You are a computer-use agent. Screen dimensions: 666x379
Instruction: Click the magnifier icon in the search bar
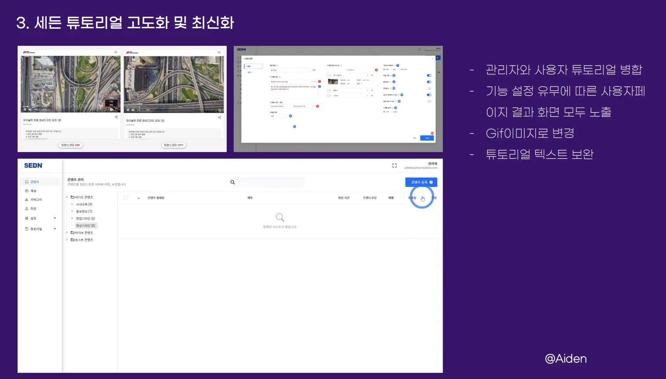(x=232, y=182)
